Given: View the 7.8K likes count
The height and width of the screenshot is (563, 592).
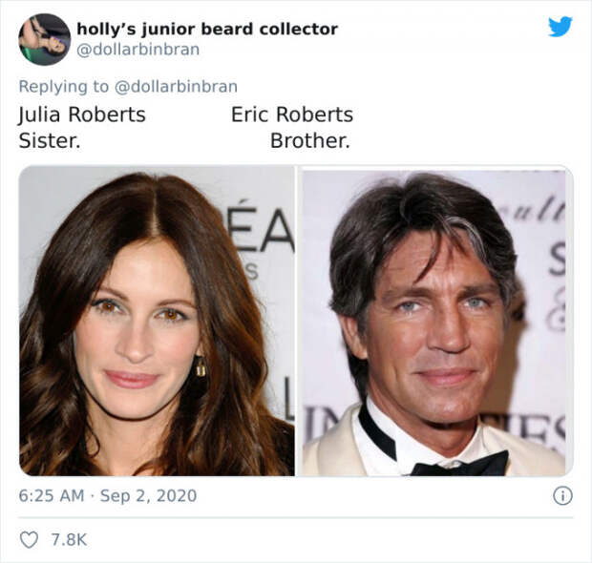Looking at the screenshot, I should (69, 539).
